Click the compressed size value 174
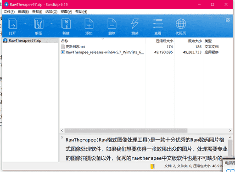 coord(170,47)
